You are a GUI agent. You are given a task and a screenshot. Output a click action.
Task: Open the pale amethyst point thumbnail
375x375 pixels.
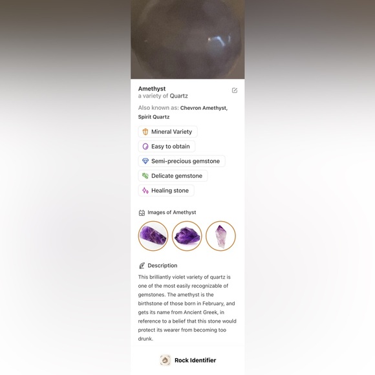point(220,236)
